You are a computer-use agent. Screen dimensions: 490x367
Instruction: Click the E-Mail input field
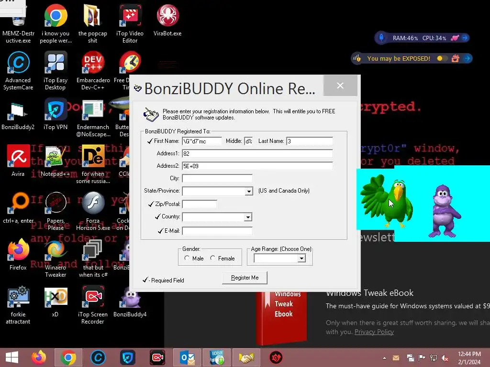click(217, 231)
